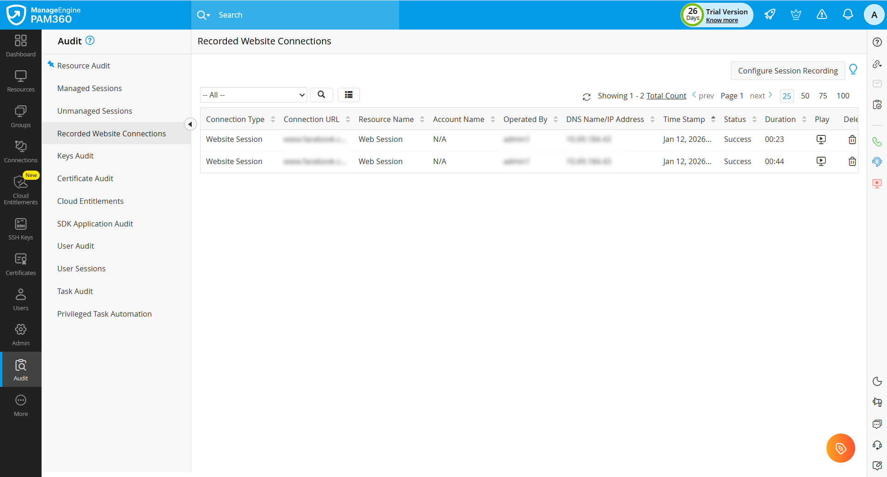Open Managed Sessions audit page
Viewport: 887px width, 477px height.
tap(90, 88)
